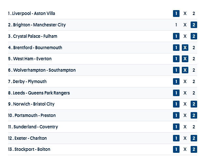
Task: Deselect draw for Brentford - Bournemouth
Action: (185, 48)
